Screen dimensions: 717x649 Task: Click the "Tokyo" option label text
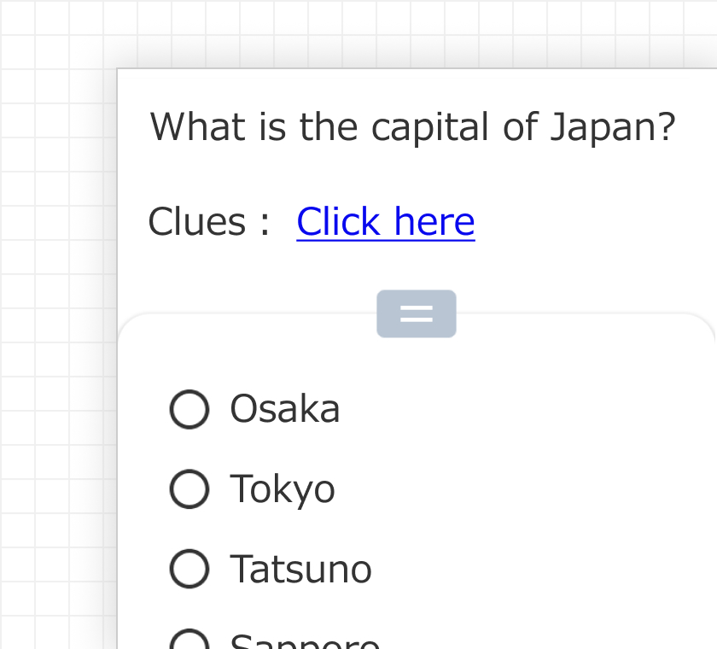tap(283, 489)
